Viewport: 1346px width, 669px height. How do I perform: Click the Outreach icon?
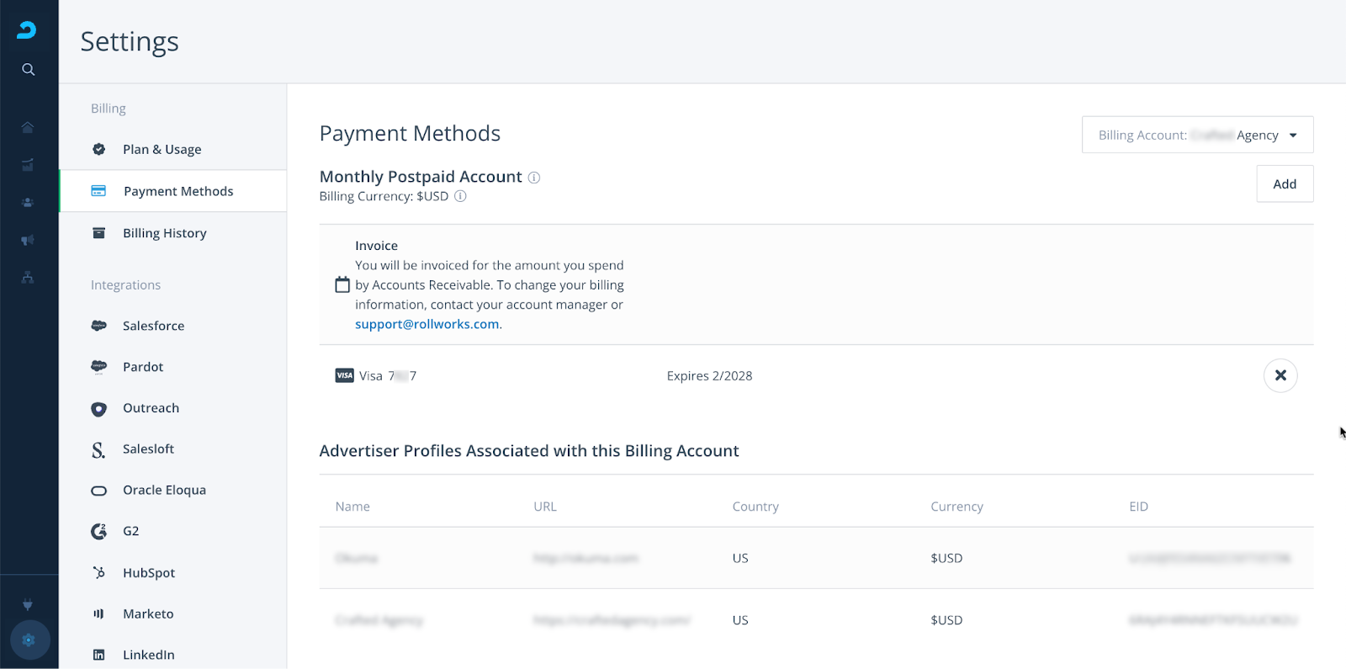pyautogui.click(x=98, y=409)
